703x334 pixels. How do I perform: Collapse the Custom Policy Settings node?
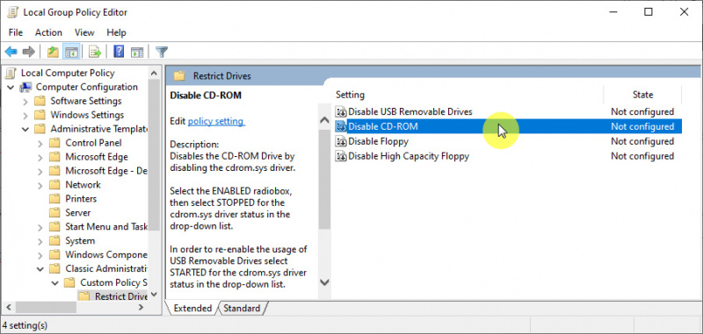(x=54, y=282)
